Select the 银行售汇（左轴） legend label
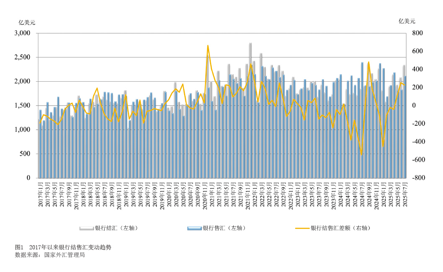This screenshot has height=272, width=443. (x=224, y=228)
